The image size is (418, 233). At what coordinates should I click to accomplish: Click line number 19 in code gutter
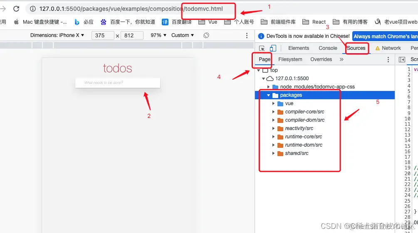(407, 168)
